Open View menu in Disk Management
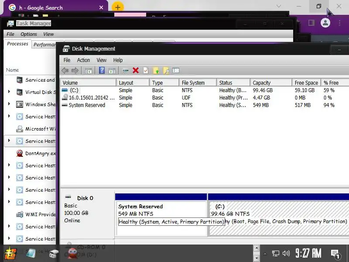The image size is (349, 262). click(101, 60)
